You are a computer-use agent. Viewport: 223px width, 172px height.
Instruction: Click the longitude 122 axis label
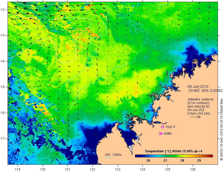92,169
